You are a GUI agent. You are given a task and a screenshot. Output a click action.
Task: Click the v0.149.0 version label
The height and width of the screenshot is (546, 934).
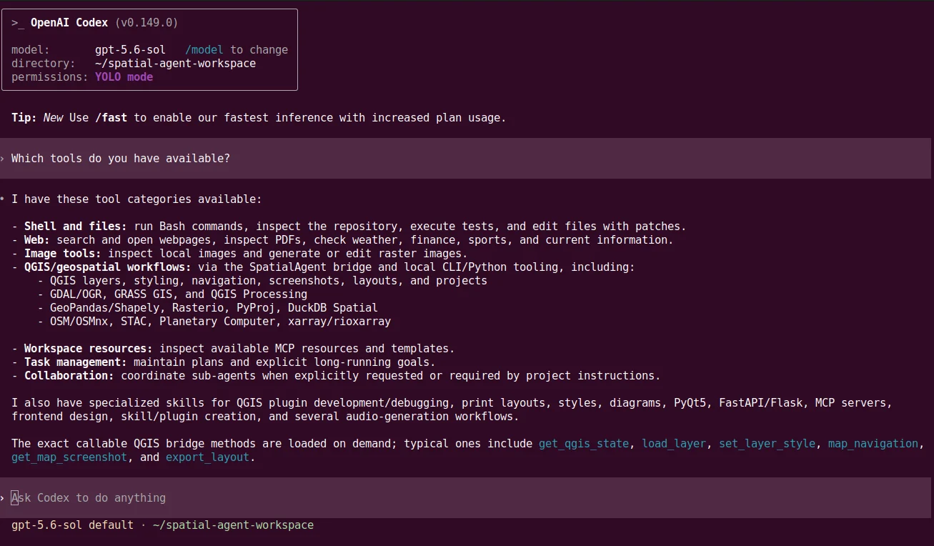(146, 23)
